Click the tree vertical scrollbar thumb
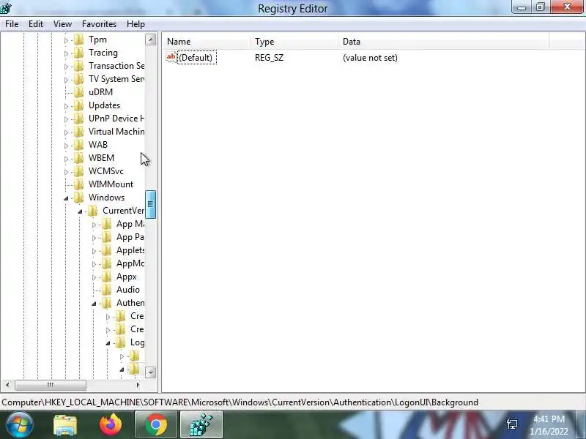Screen dimensions: 586x439 [x=151, y=204]
